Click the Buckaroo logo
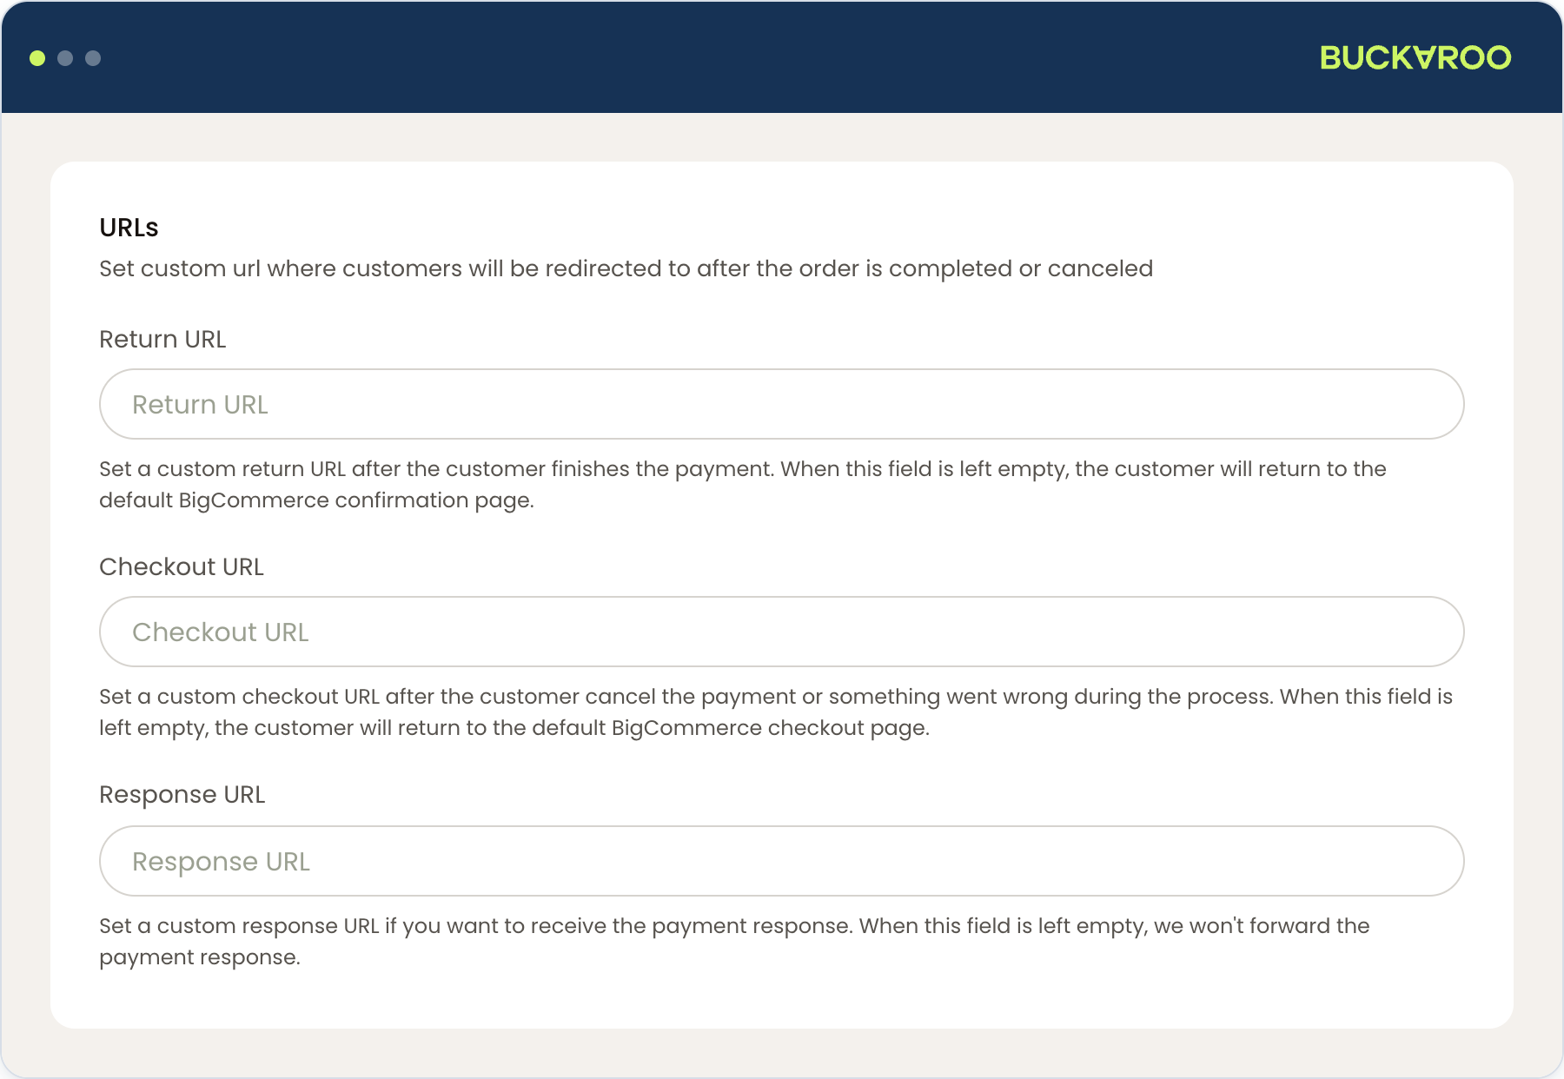Viewport: 1564px width, 1079px height. tap(1415, 57)
